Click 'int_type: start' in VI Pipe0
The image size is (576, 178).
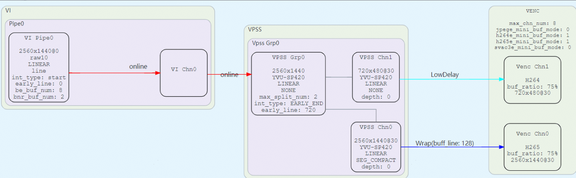(x=39, y=77)
